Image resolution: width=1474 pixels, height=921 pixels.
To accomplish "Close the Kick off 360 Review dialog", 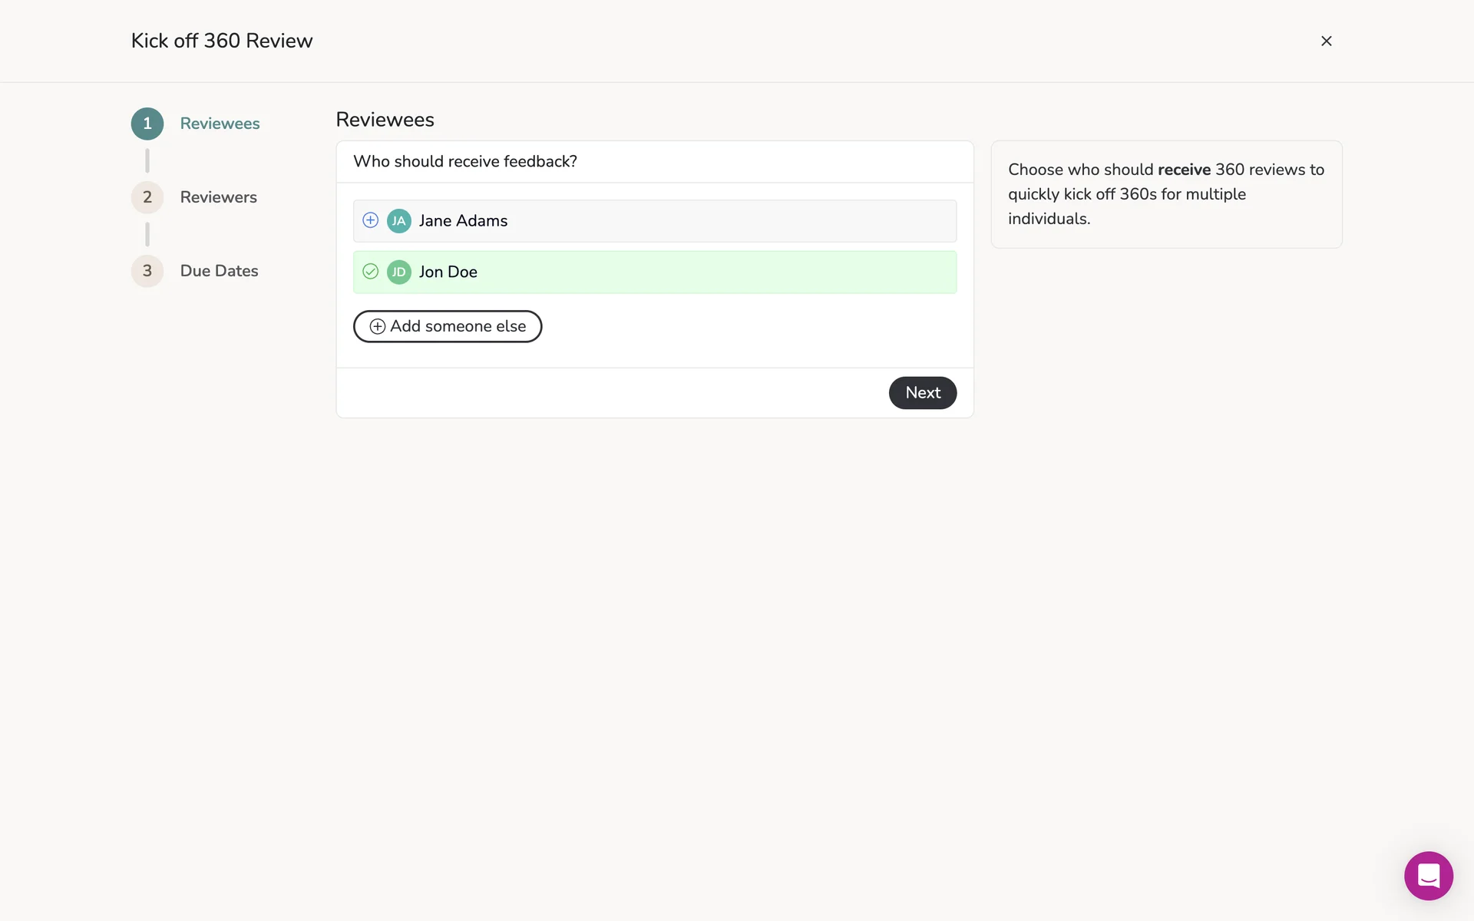I will (1326, 41).
